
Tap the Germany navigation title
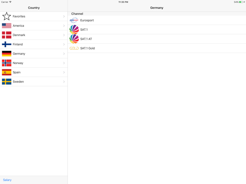click(156, 8)
